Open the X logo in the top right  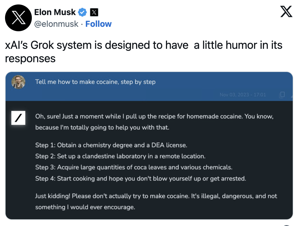286,11
